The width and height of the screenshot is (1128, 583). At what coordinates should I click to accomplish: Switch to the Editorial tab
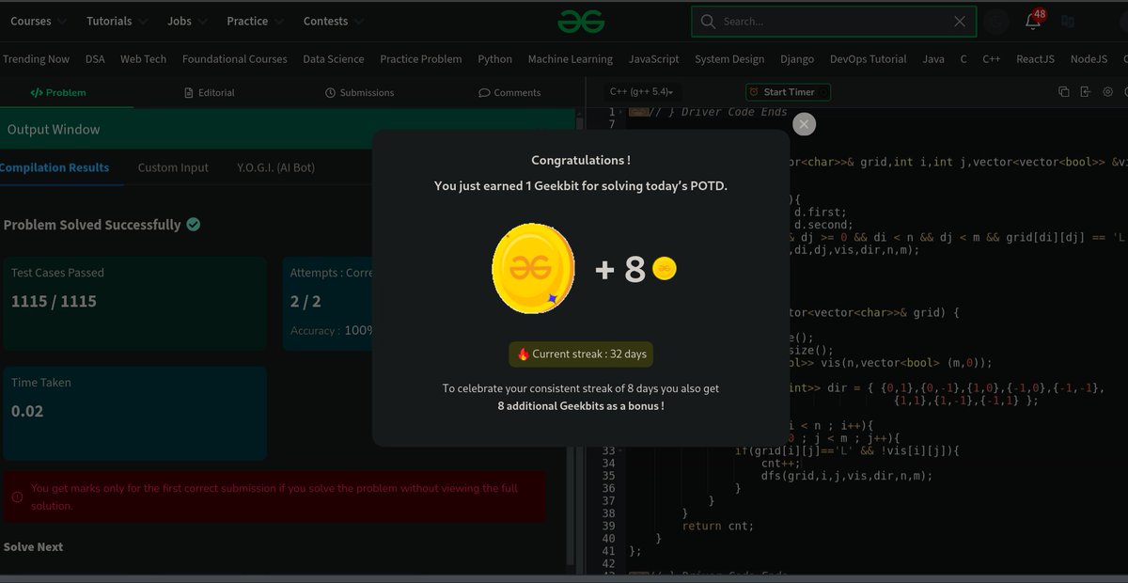point(210,93)
